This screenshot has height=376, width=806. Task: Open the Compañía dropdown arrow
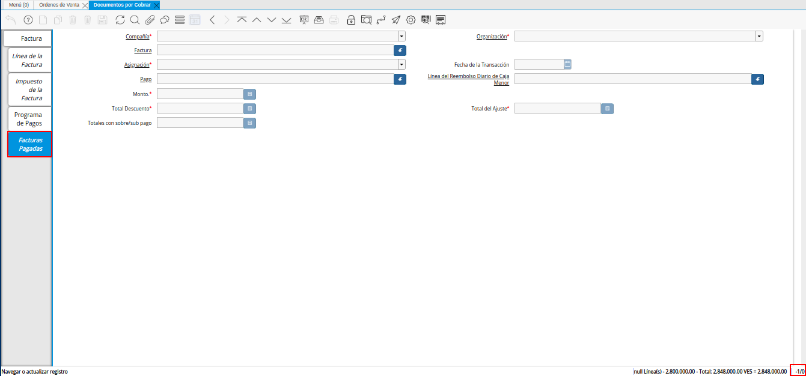pos(401,36)
